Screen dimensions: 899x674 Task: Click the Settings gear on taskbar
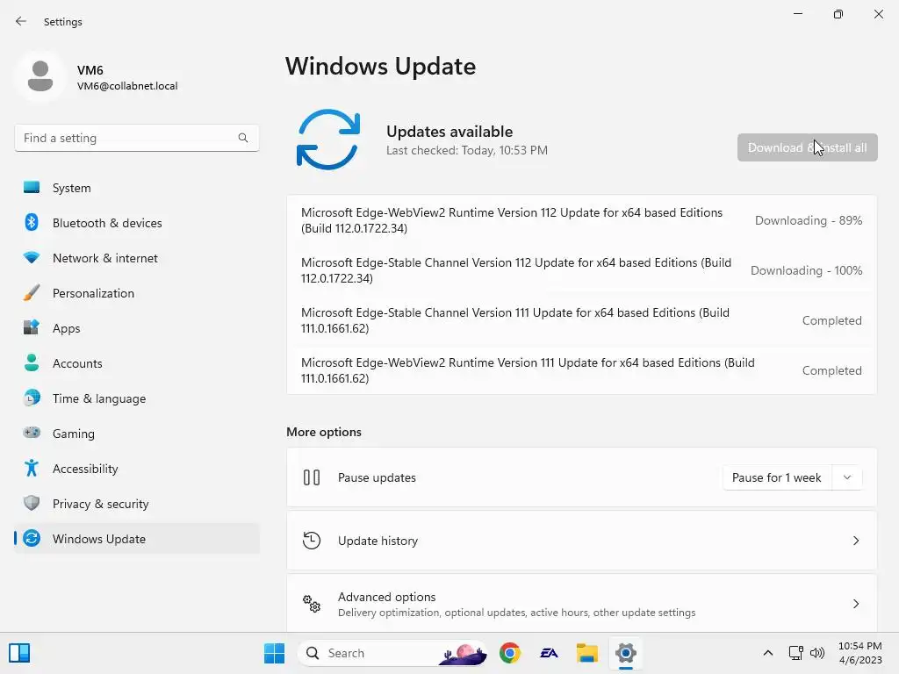pos(626,653)
